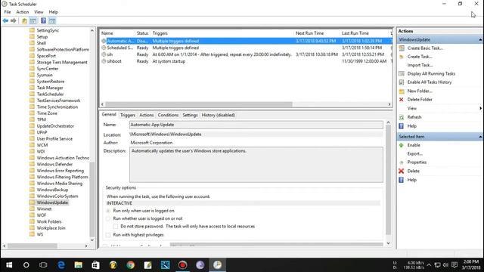Sort by Status column header
The width and height of the screenshot is (484, 272).
click(x=142, y=33)
